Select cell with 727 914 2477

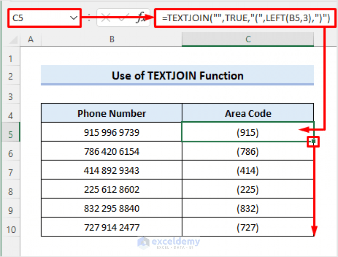(111, 227)
